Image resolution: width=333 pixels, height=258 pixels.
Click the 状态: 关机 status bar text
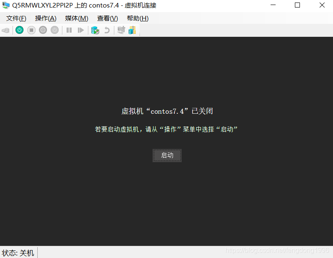[x=18, y=253]
